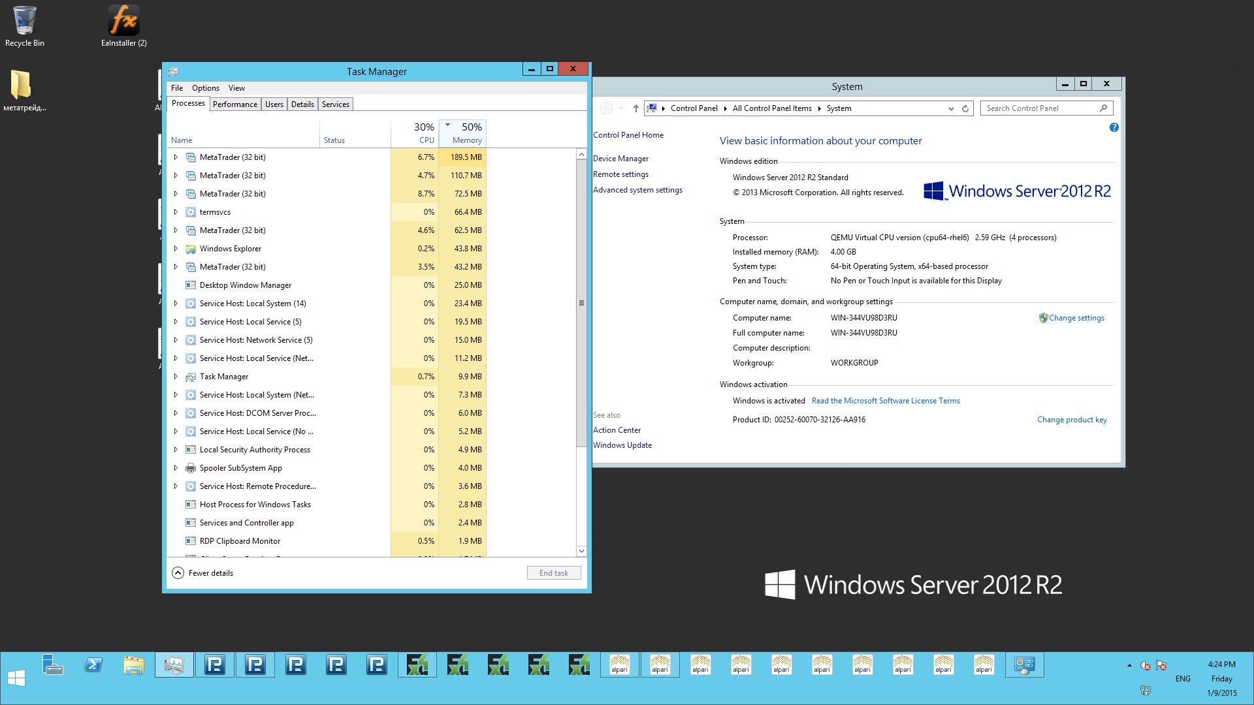Click the help icon in System window
Screen dimensions: 1254x705
(x=1114, y=127)
